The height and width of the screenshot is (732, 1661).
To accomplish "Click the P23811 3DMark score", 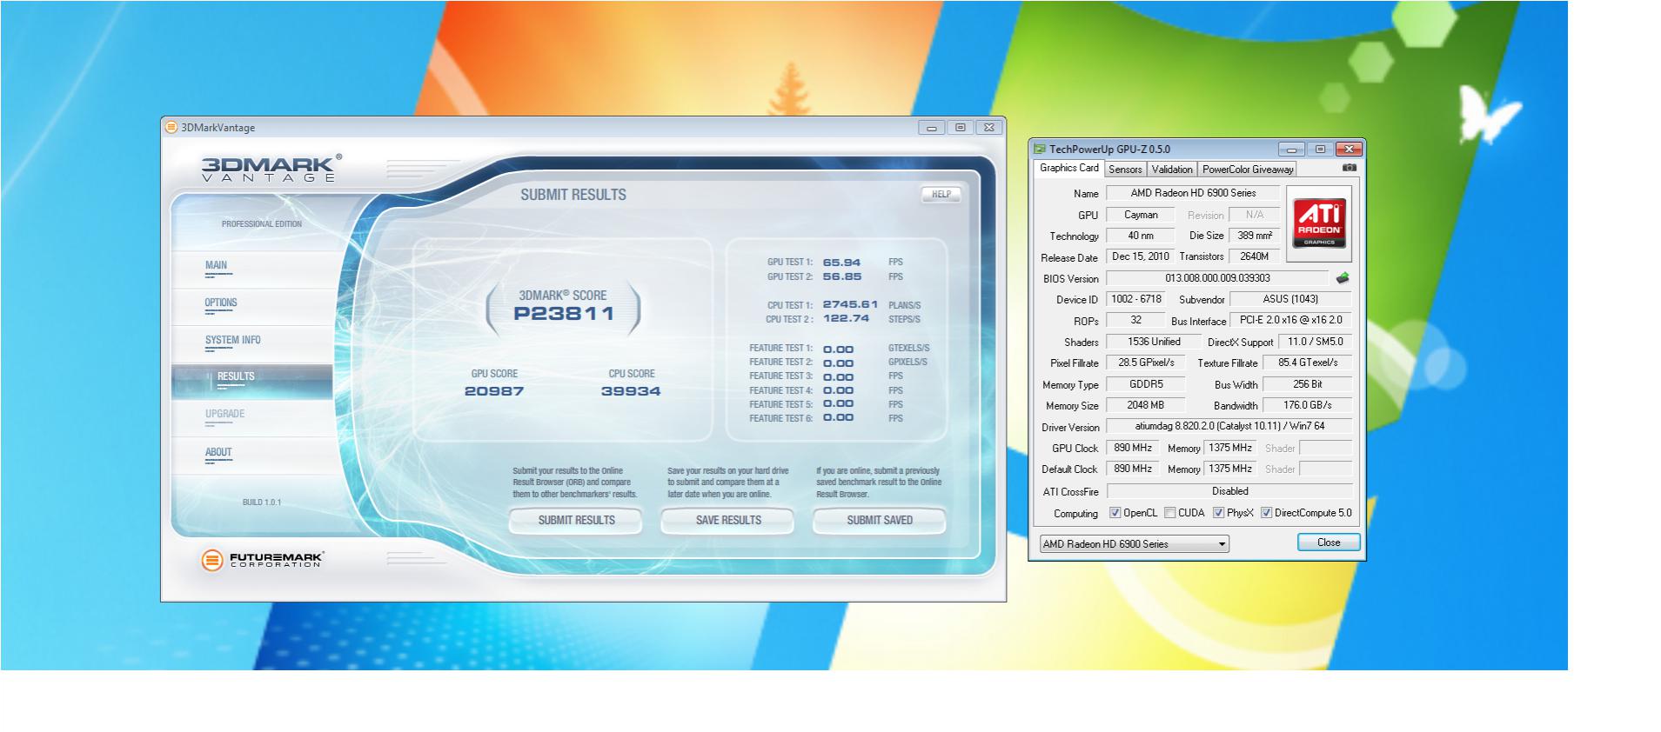I will tap(564, 314).
